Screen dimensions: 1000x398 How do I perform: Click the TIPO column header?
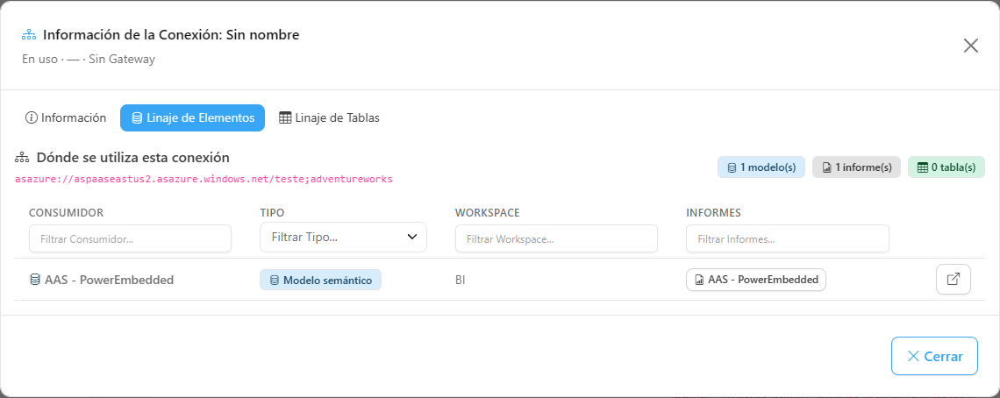(272, 212)
